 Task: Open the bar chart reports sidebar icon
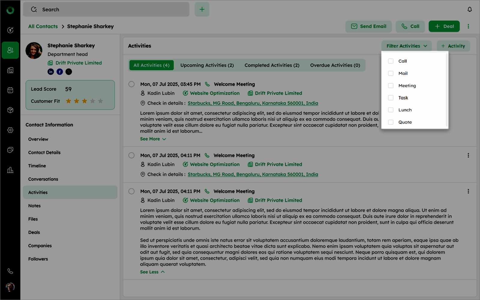pos(10,170)
